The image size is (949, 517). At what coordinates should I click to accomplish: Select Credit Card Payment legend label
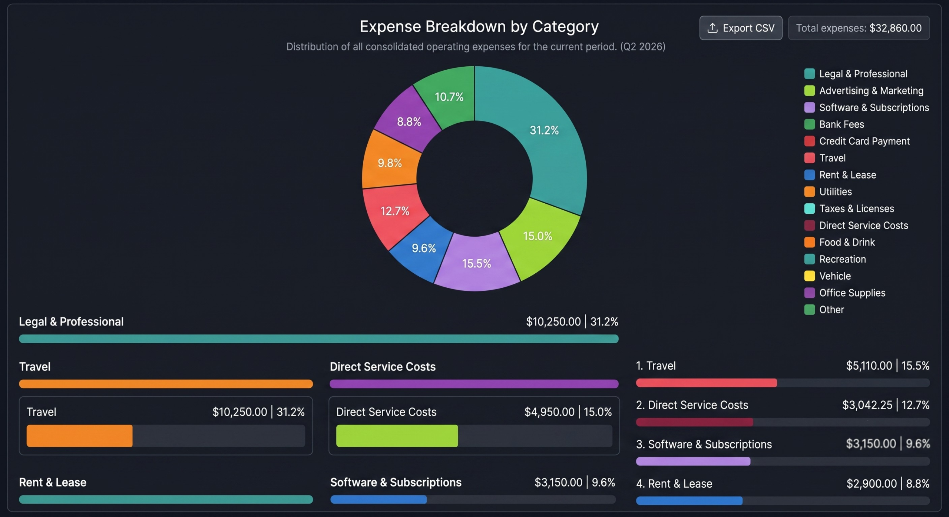(864, 141)
